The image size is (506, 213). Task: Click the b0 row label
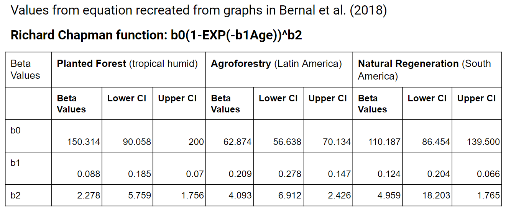coord(16,130)
